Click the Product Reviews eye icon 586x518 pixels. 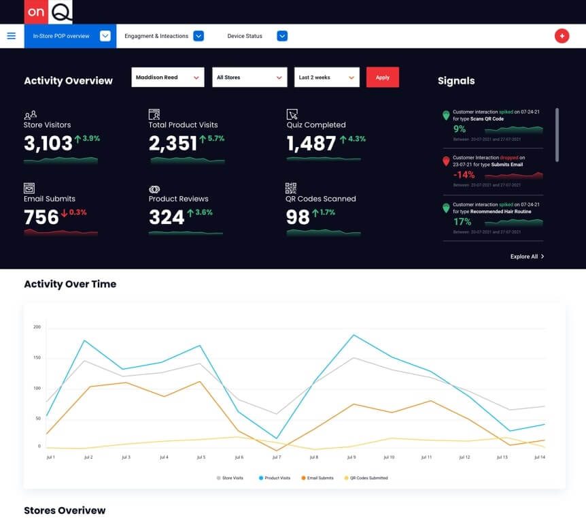pyautogui.click(x=154, y=189)
